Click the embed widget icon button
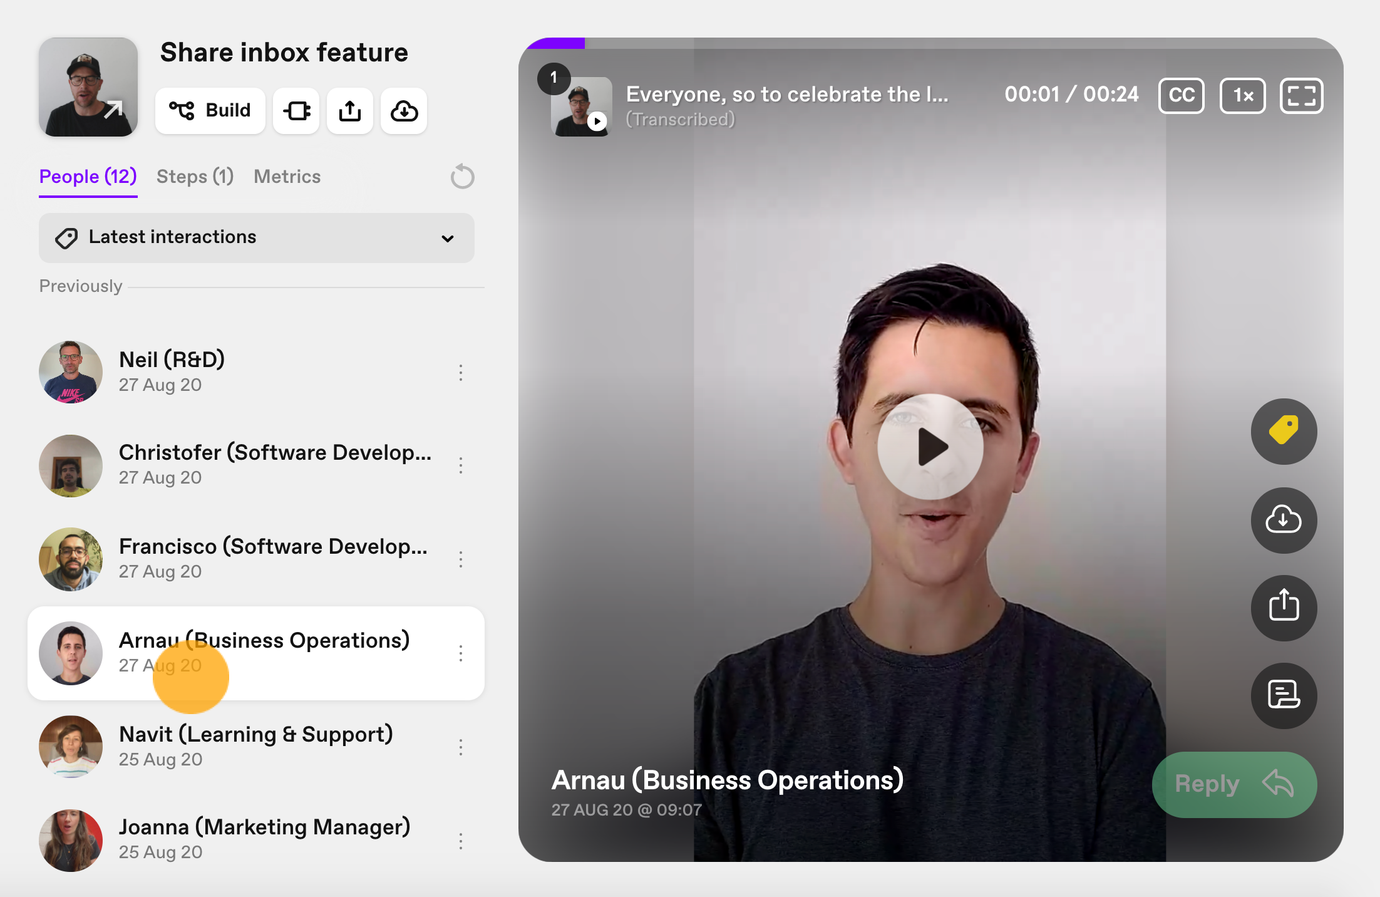Image resolution: width=1380 pixels, height=897 pixels. coord(297,111)
